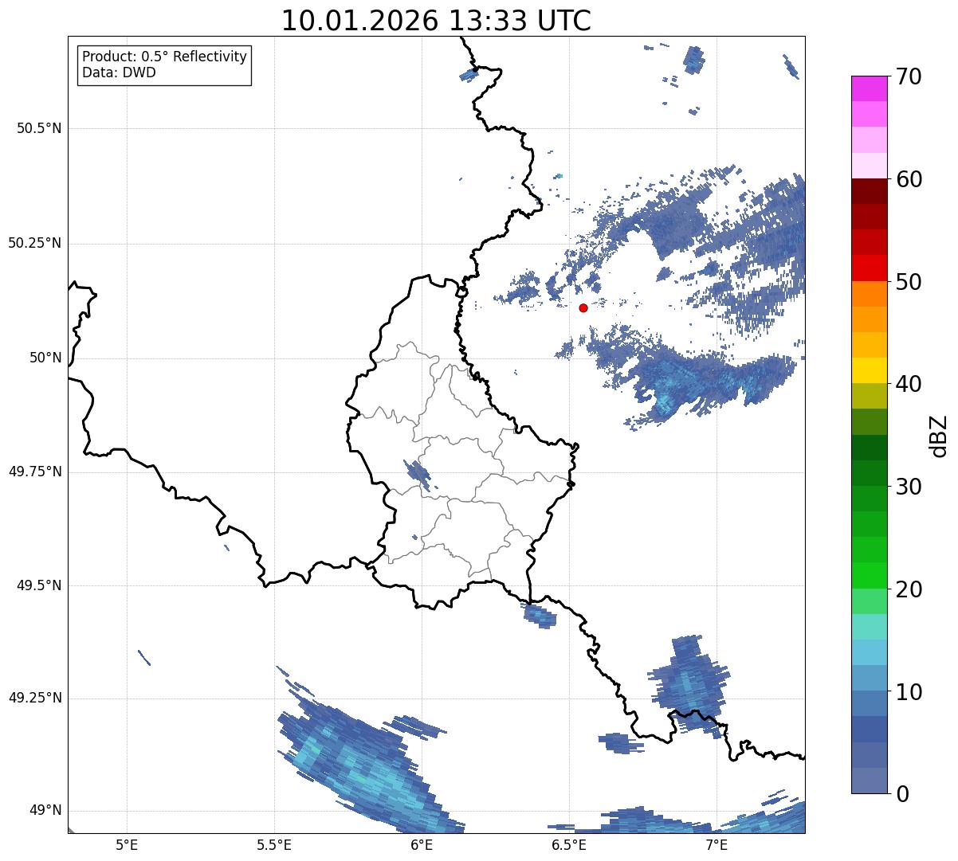Click the plot title timestamp 10.01.2026 13:33 UTC
Viewport: 958px width, 861px height.
[436, 21]
